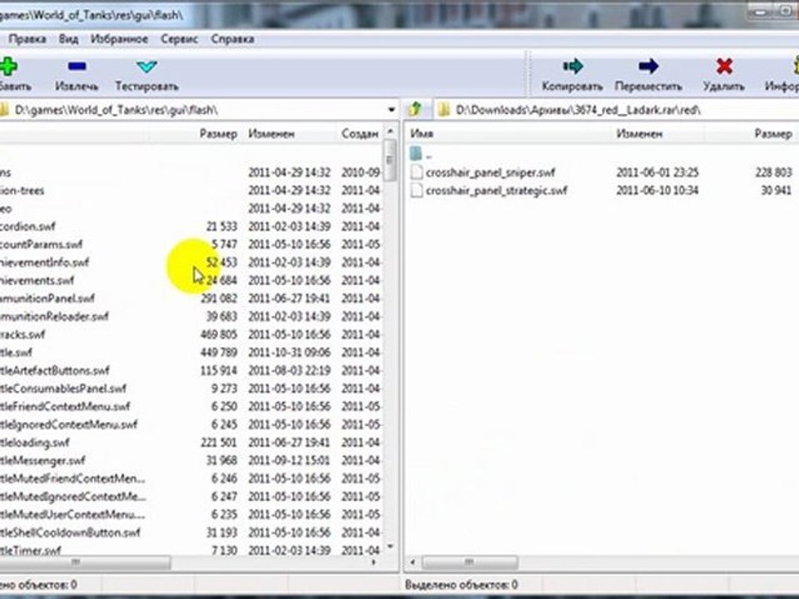Click right panel horizontal scrollbar thumb
This screenshot has width=799, height=599.
coord(469,562)
